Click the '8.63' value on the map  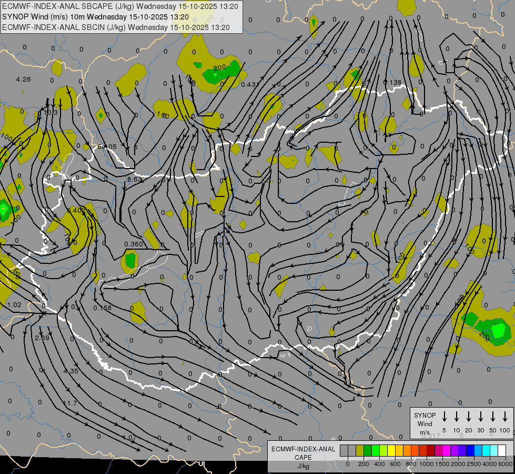pos(134,179)
